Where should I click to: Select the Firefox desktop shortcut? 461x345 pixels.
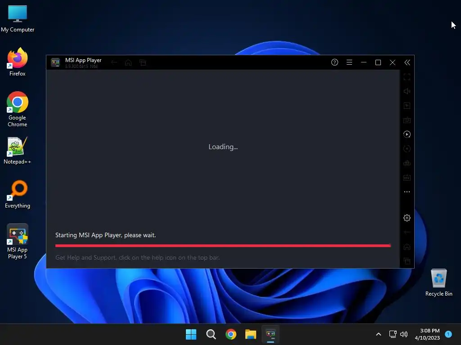(x=18, y=62)
